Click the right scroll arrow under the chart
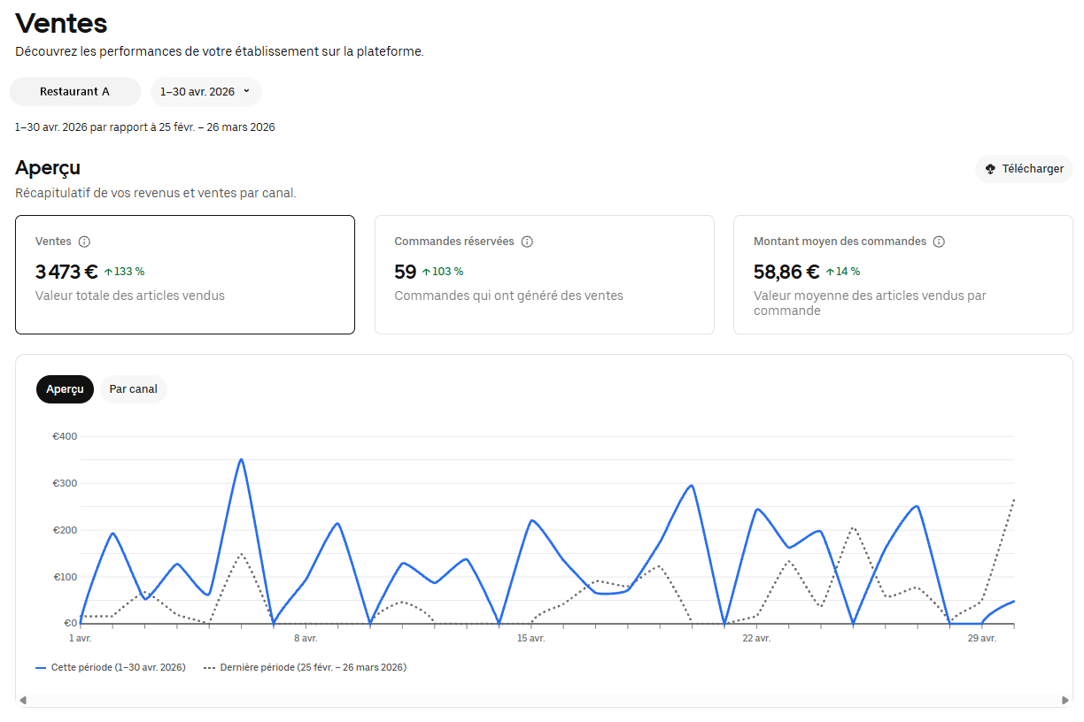The width and height of the screenshot is (1084, 722). click(1065, 700)
